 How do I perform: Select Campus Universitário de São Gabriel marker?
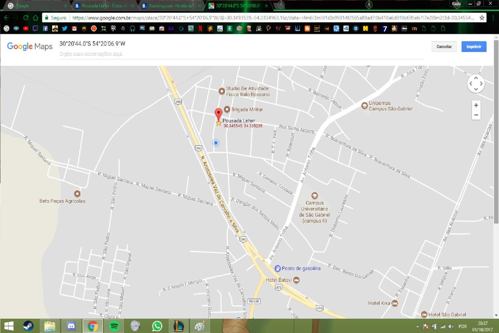(x=314, y=195)
